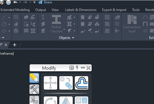The width and height of the screenshot is (154, 104).
Task: Click the Copy tool in Modify palette
Action: coord(66,83)
